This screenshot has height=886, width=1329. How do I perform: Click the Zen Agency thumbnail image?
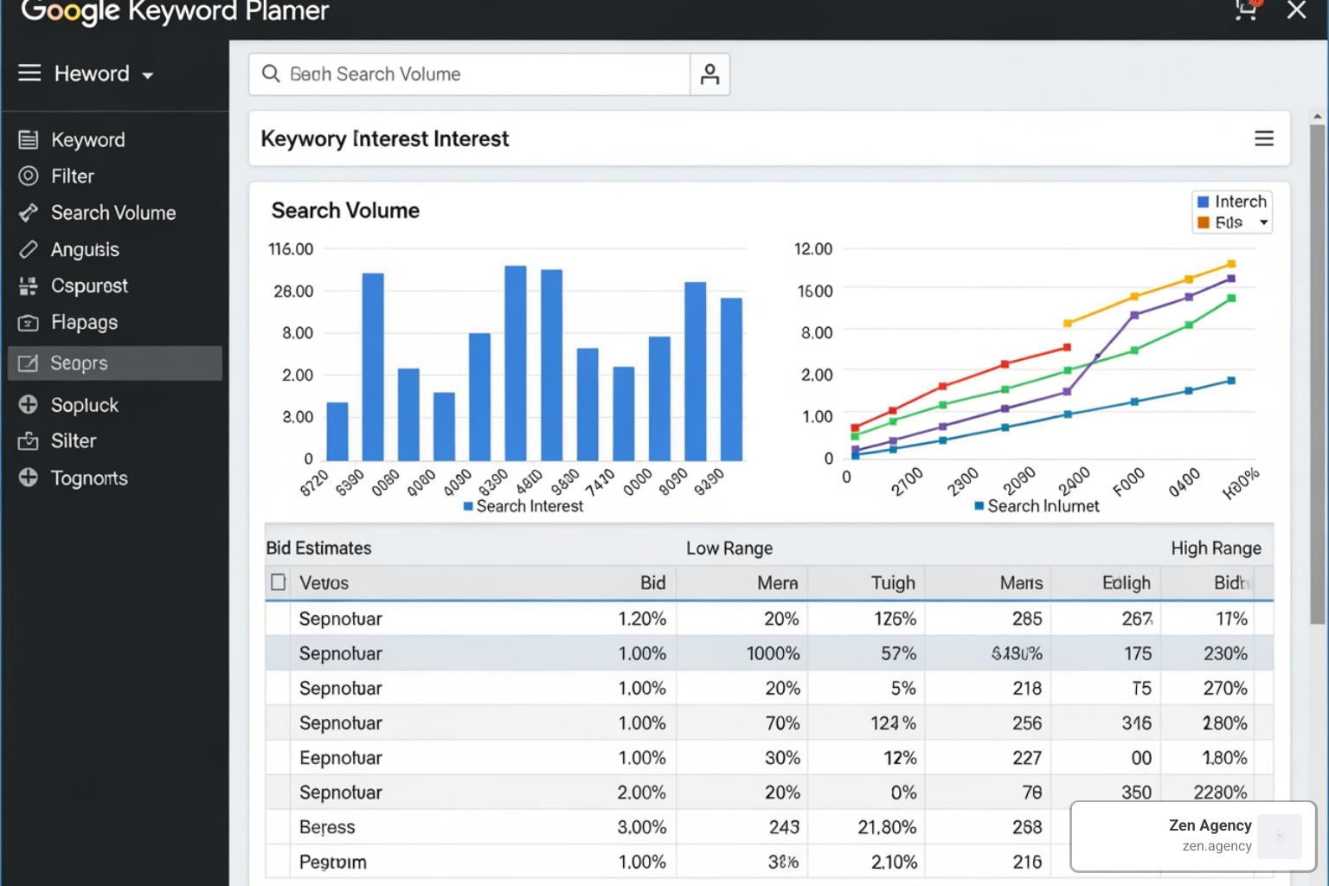tap(1280, 836)
